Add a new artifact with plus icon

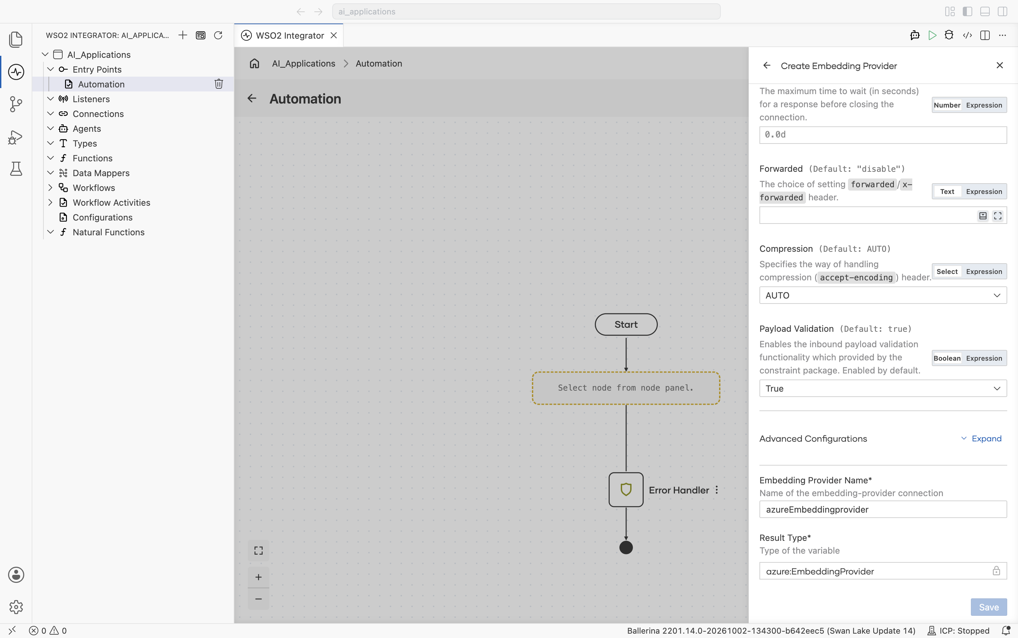182,35
